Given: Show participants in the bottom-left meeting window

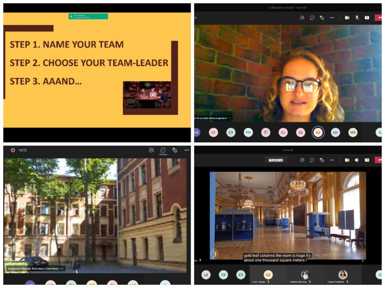Looking at the screenshot, I should pyautogui.click(x=151, y=150).
